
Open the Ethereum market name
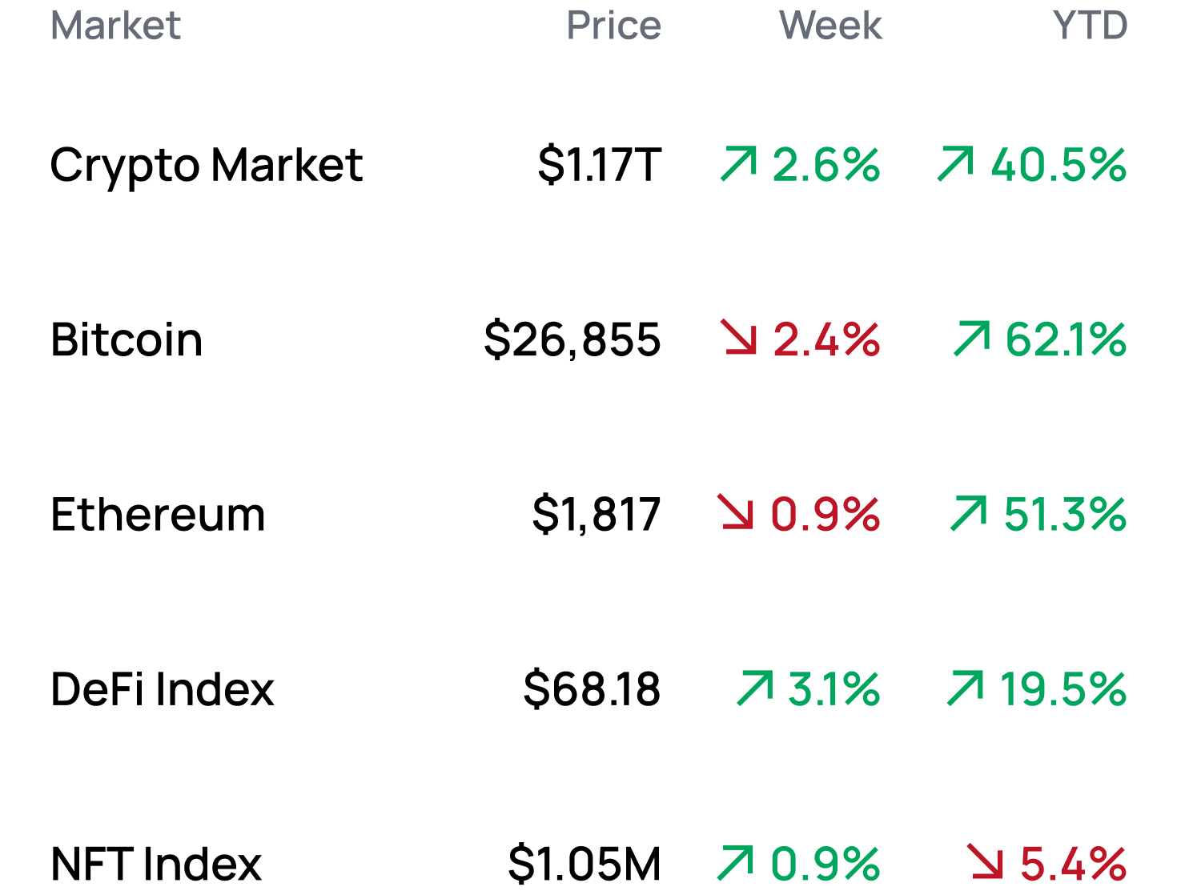(x=158, y=514)
